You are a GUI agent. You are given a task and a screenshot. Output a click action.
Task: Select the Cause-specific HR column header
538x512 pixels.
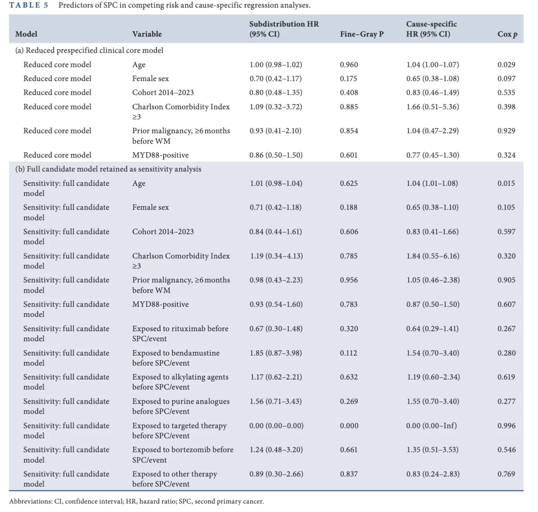431,29
